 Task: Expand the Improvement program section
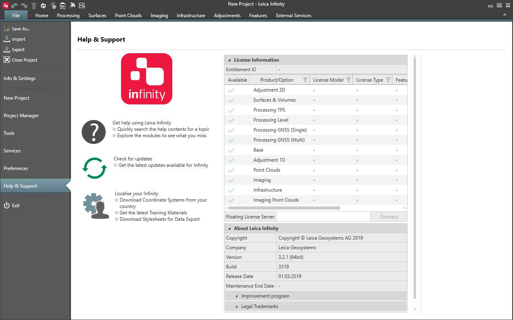coord(236,296)
